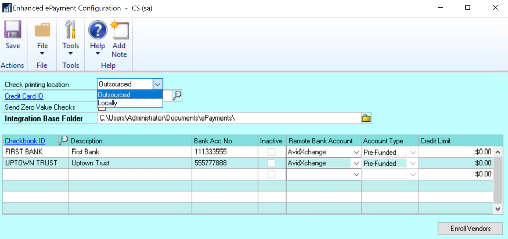Image resolution: width=508 pixels, height=239 pixels.
Task: Click the Inactive column header
Action: click(x=272, y=141)
